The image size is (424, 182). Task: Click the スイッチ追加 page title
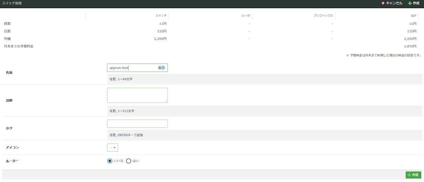(x=12, y=3)
